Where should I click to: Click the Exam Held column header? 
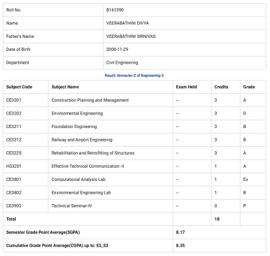187,87
